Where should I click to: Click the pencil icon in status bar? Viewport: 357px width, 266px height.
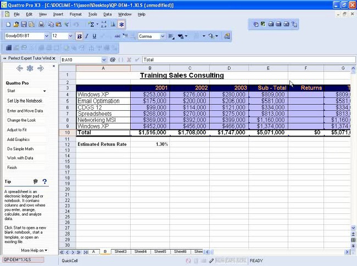[x=211, y=261]
